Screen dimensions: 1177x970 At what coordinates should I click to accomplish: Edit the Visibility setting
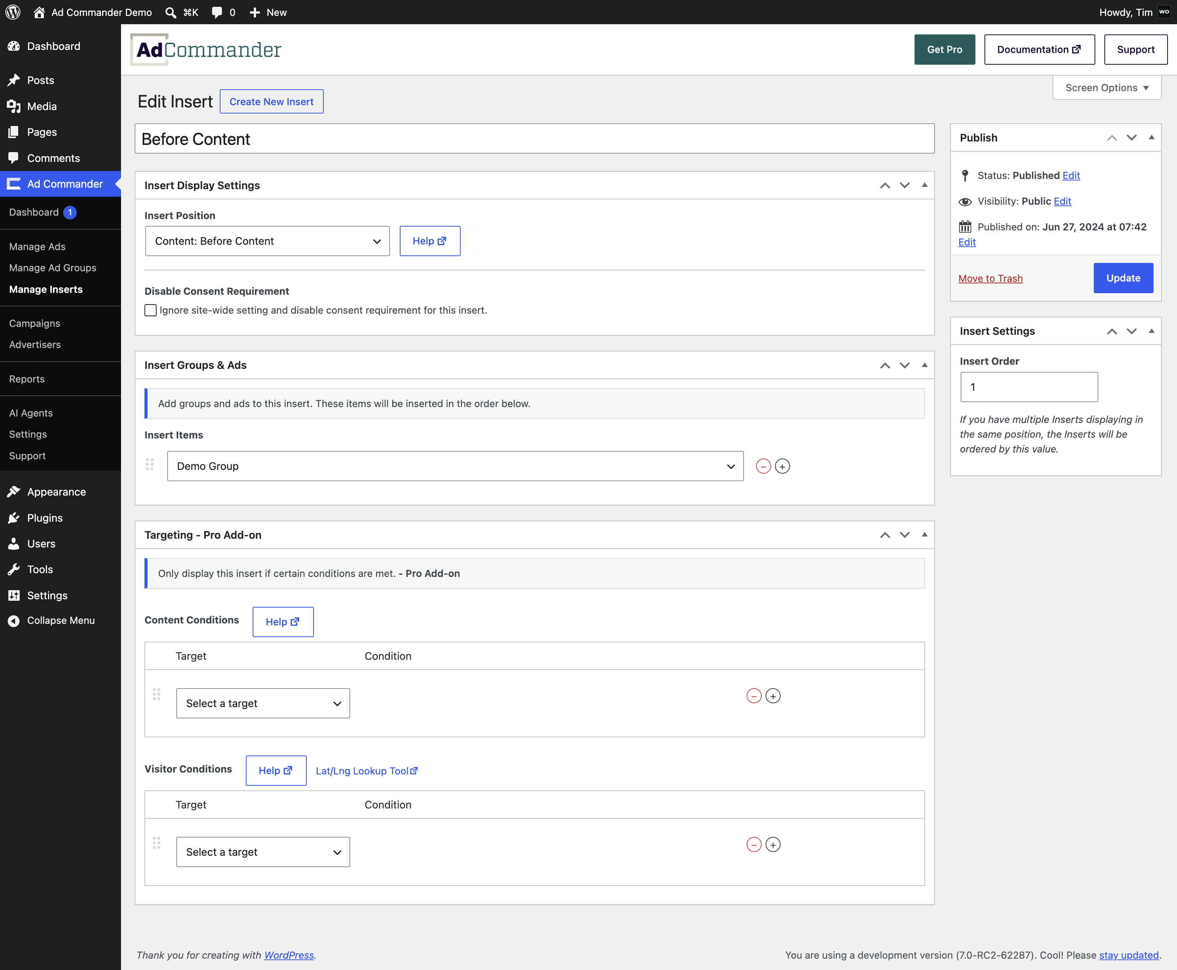(1062, 201)
